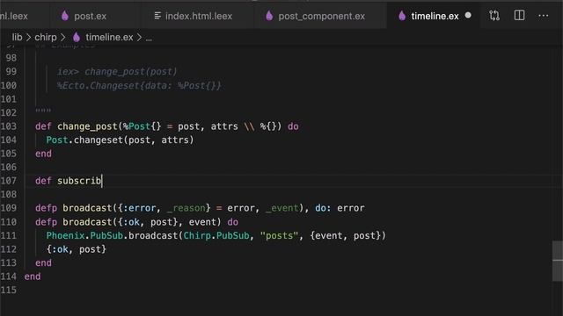The height and width of the screenshot is (316, 563).
Task: Click the "posts" string on line 111
Action: [280, 236]
